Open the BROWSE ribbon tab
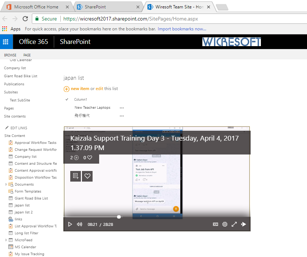Image resolution: width=307 pixels, height=257 pixels. tap(10, 55)
